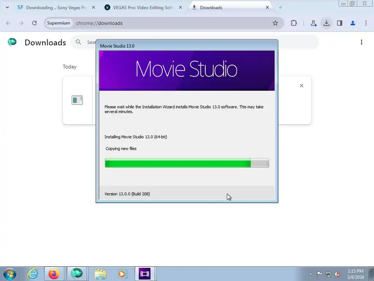
Task: Click the muted volume tray icon
Action: [x=337, y=274]
